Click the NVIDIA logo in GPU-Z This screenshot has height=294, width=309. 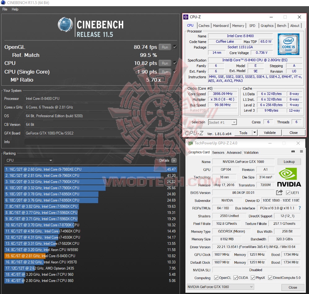click(x=289, y=177)
